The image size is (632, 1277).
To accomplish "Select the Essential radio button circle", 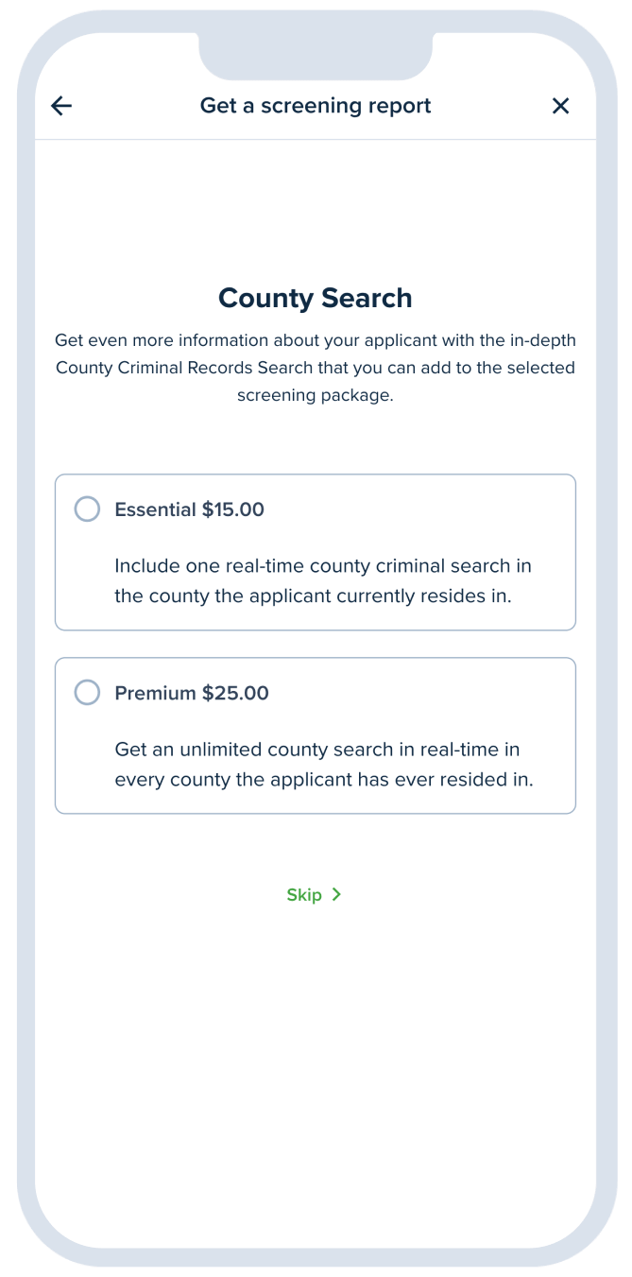I will pyautogui.click(x=87, y=509).
